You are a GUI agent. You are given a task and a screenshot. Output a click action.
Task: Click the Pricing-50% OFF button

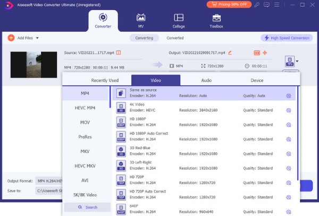229,4
